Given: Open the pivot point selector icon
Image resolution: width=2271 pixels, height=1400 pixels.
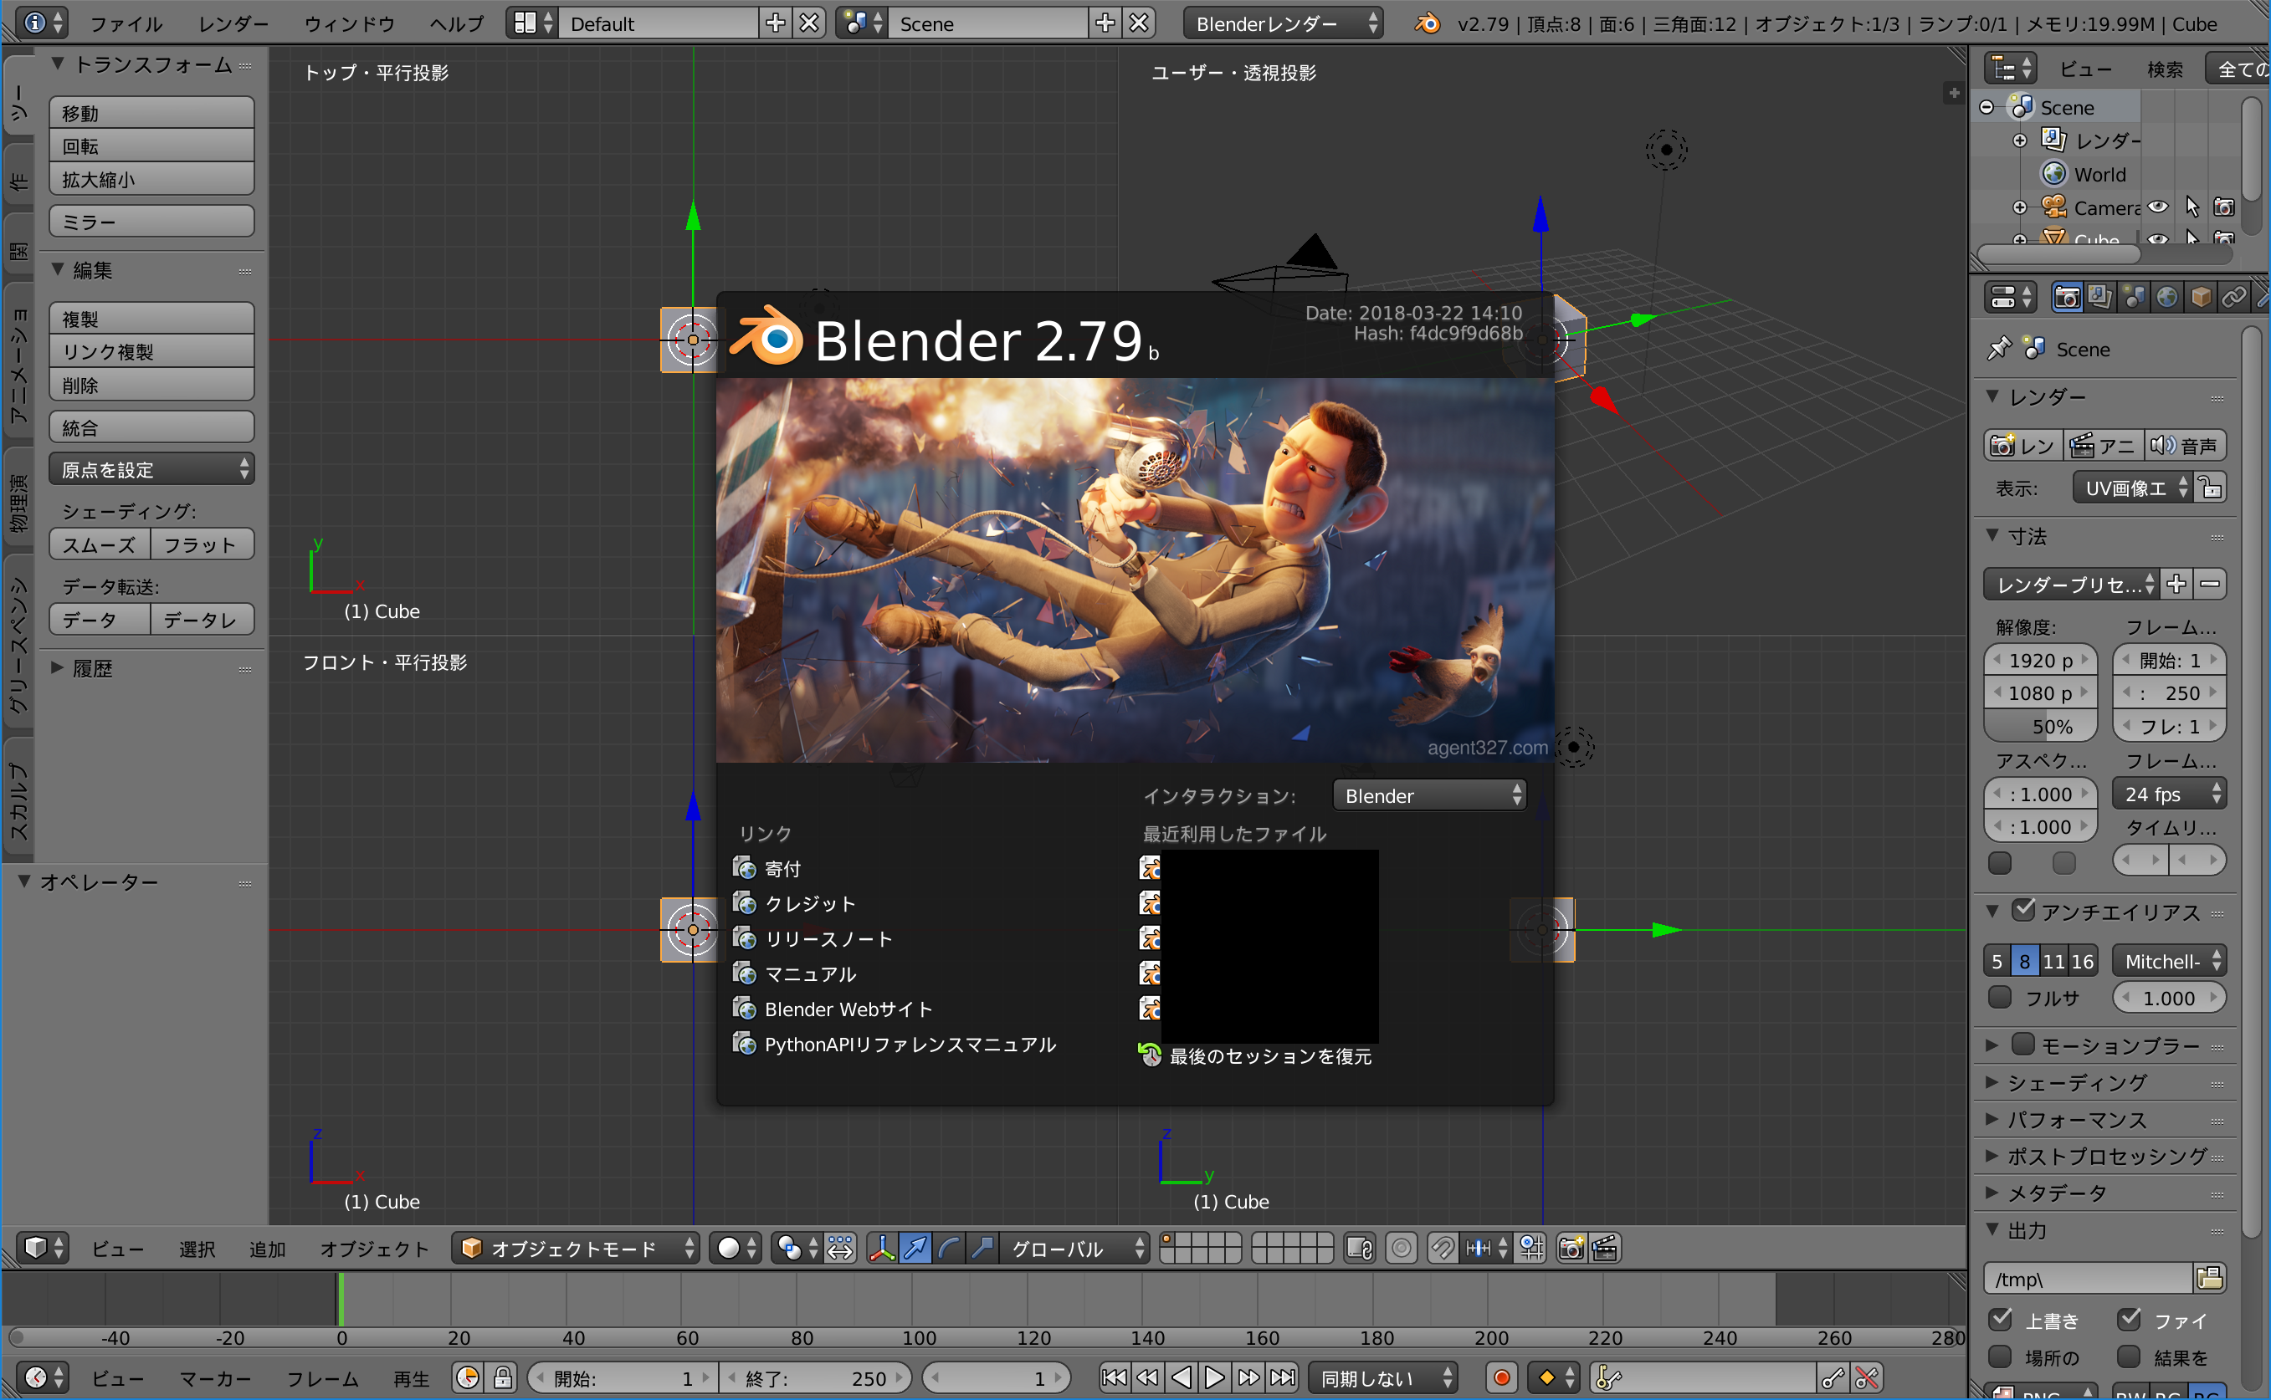Looking at the screenshot, I should coord(797,1248).
